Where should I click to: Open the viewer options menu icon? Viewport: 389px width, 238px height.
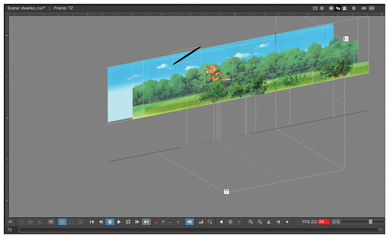pyautogui.click(x=10, y=222)
